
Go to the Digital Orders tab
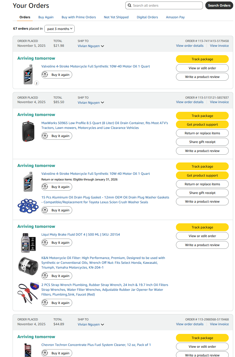(147, 17)
